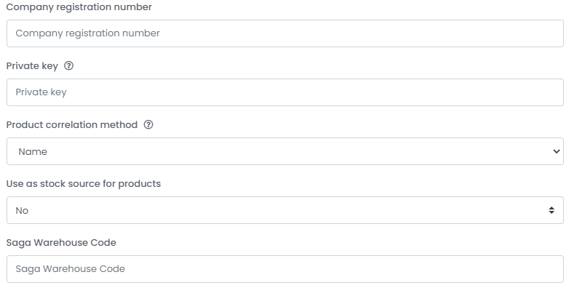Click the chevron arrow on the Name dropdown
The width and height of the screenshot is (569, 288).
coord(557,151)
